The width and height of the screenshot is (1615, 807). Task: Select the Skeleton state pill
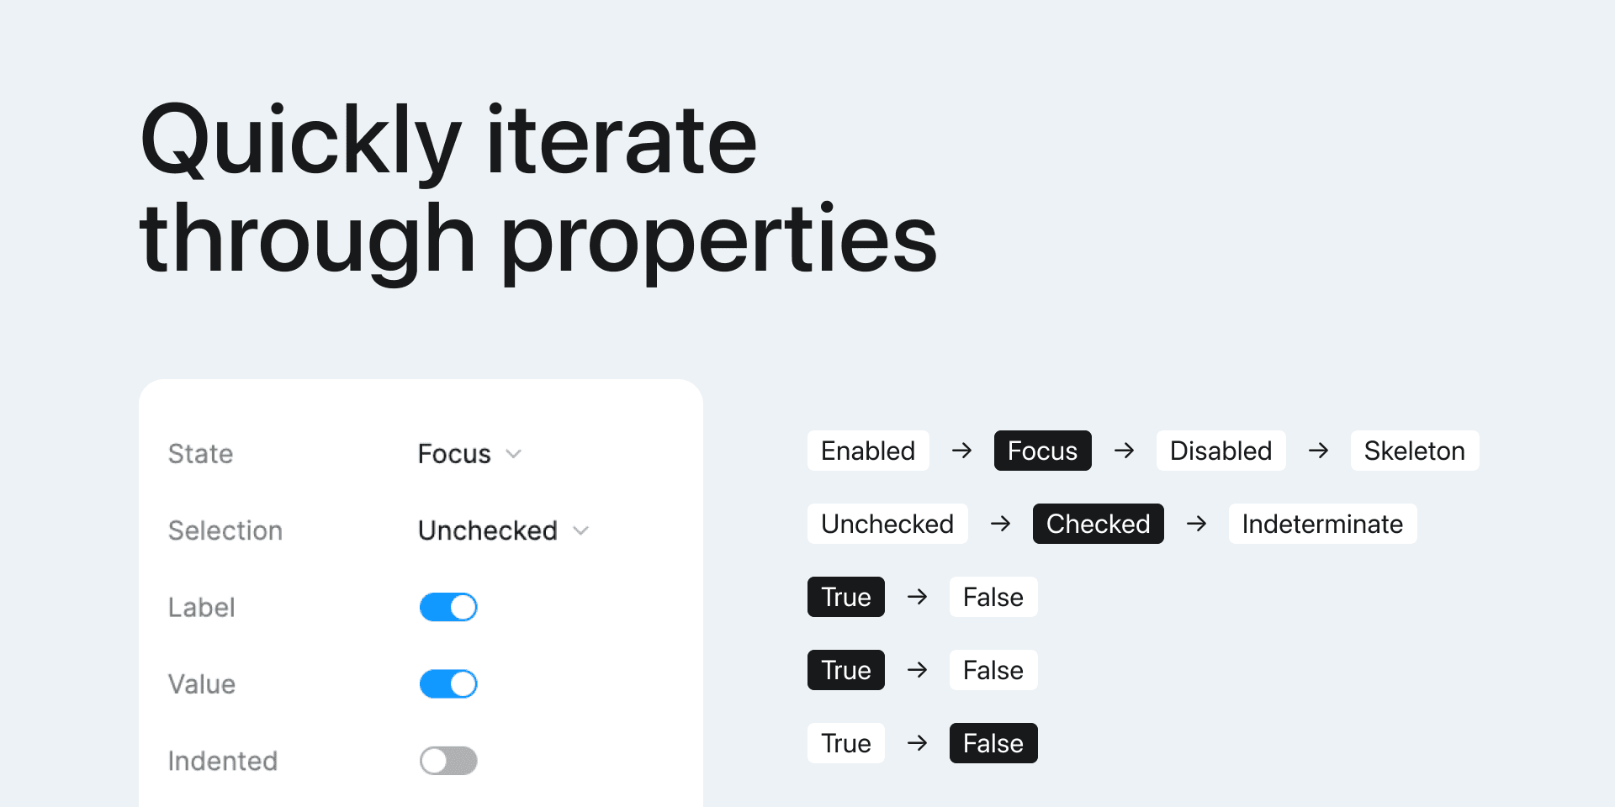(x=1414, y=451)
